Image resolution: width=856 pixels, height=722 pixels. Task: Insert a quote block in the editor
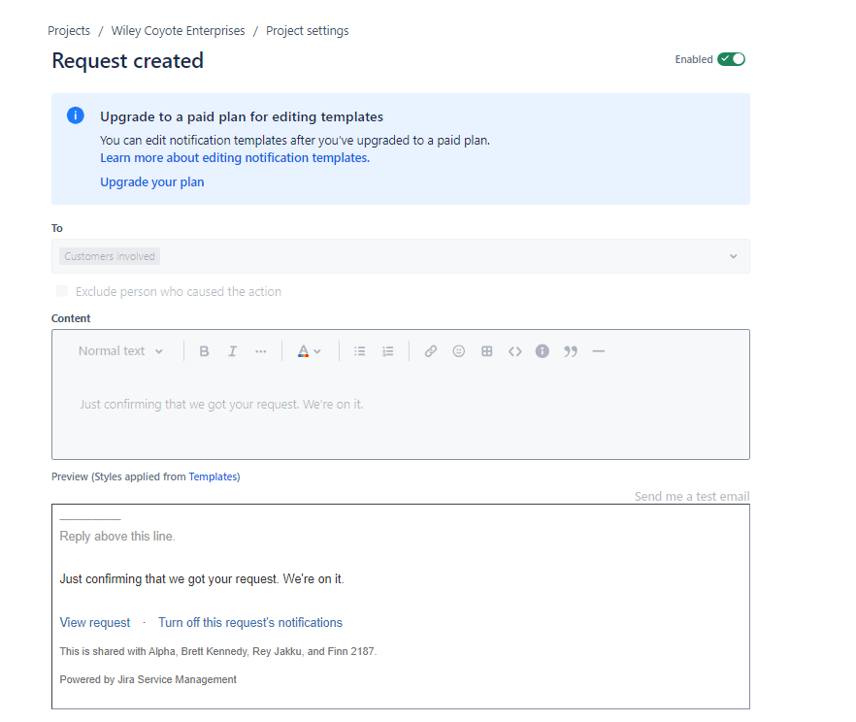(x=571, y=350)
